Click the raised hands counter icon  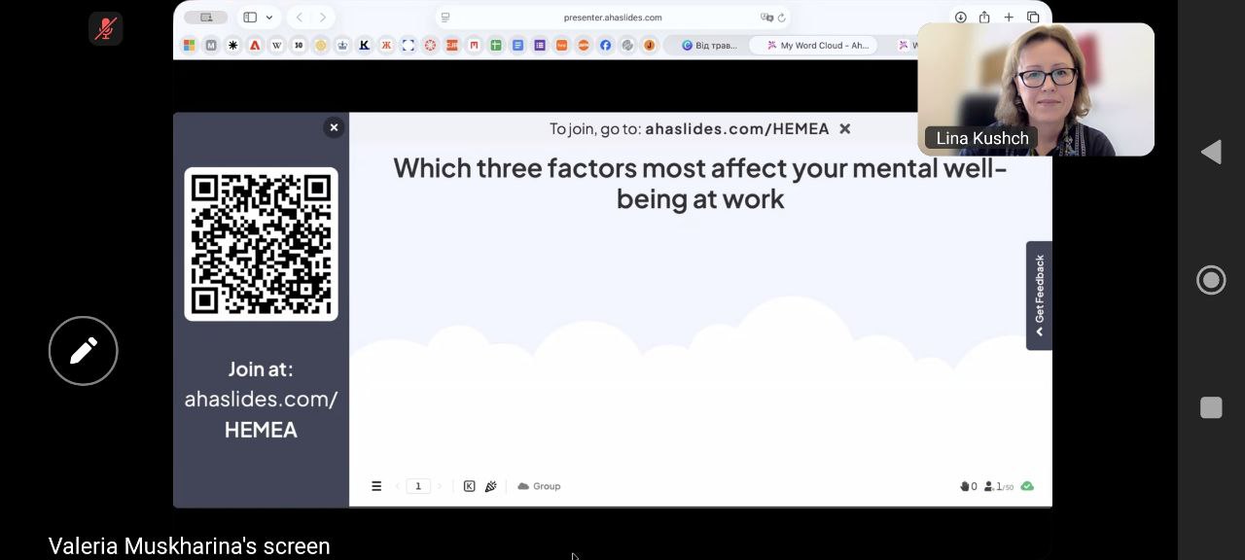968,486
